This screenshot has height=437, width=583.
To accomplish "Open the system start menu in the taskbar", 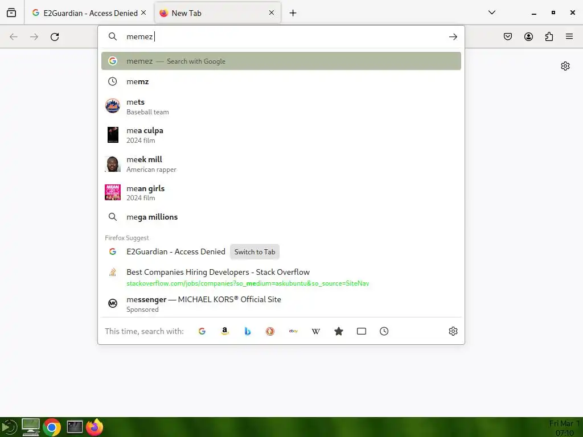I will coord(9,427).
